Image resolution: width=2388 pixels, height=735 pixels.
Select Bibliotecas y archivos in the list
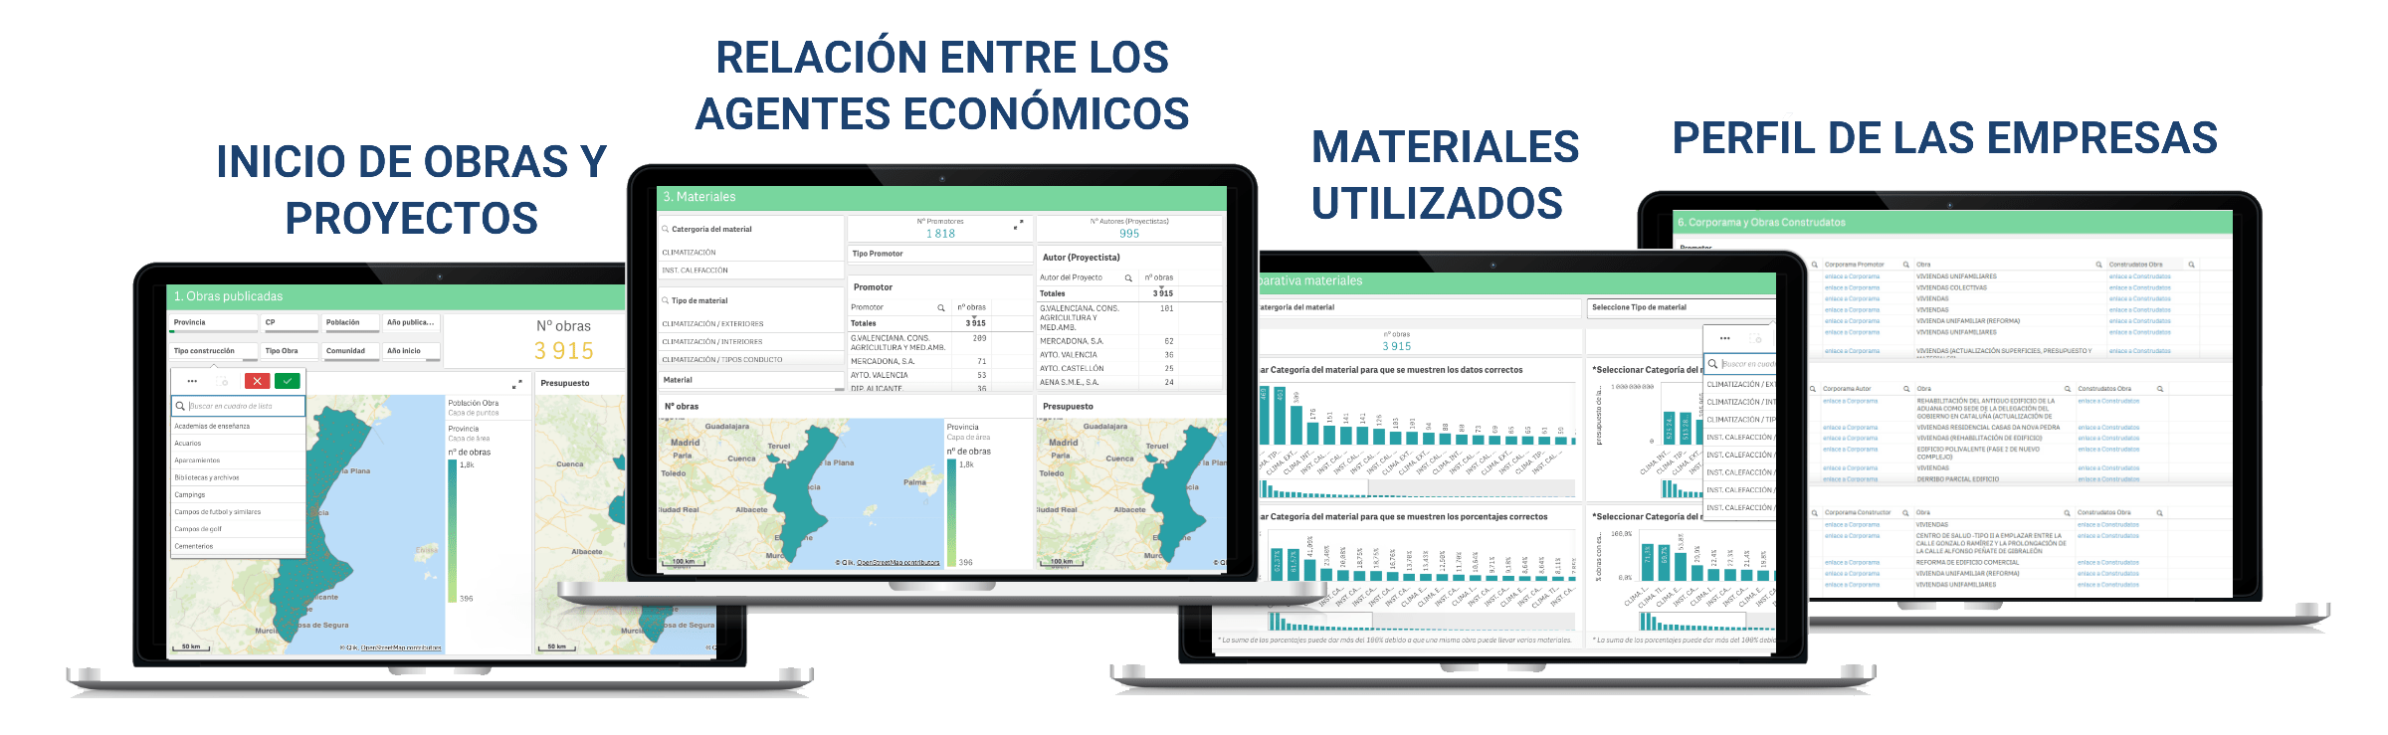(238, 477)
